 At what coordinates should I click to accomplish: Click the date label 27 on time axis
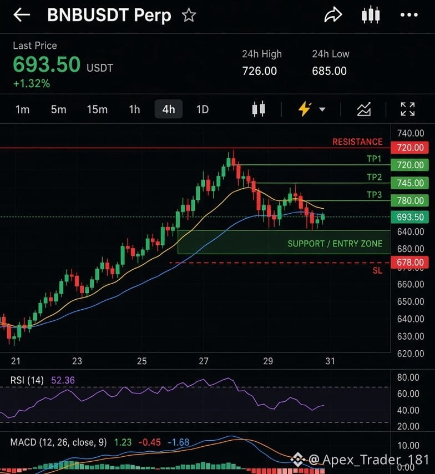point(204,361)
